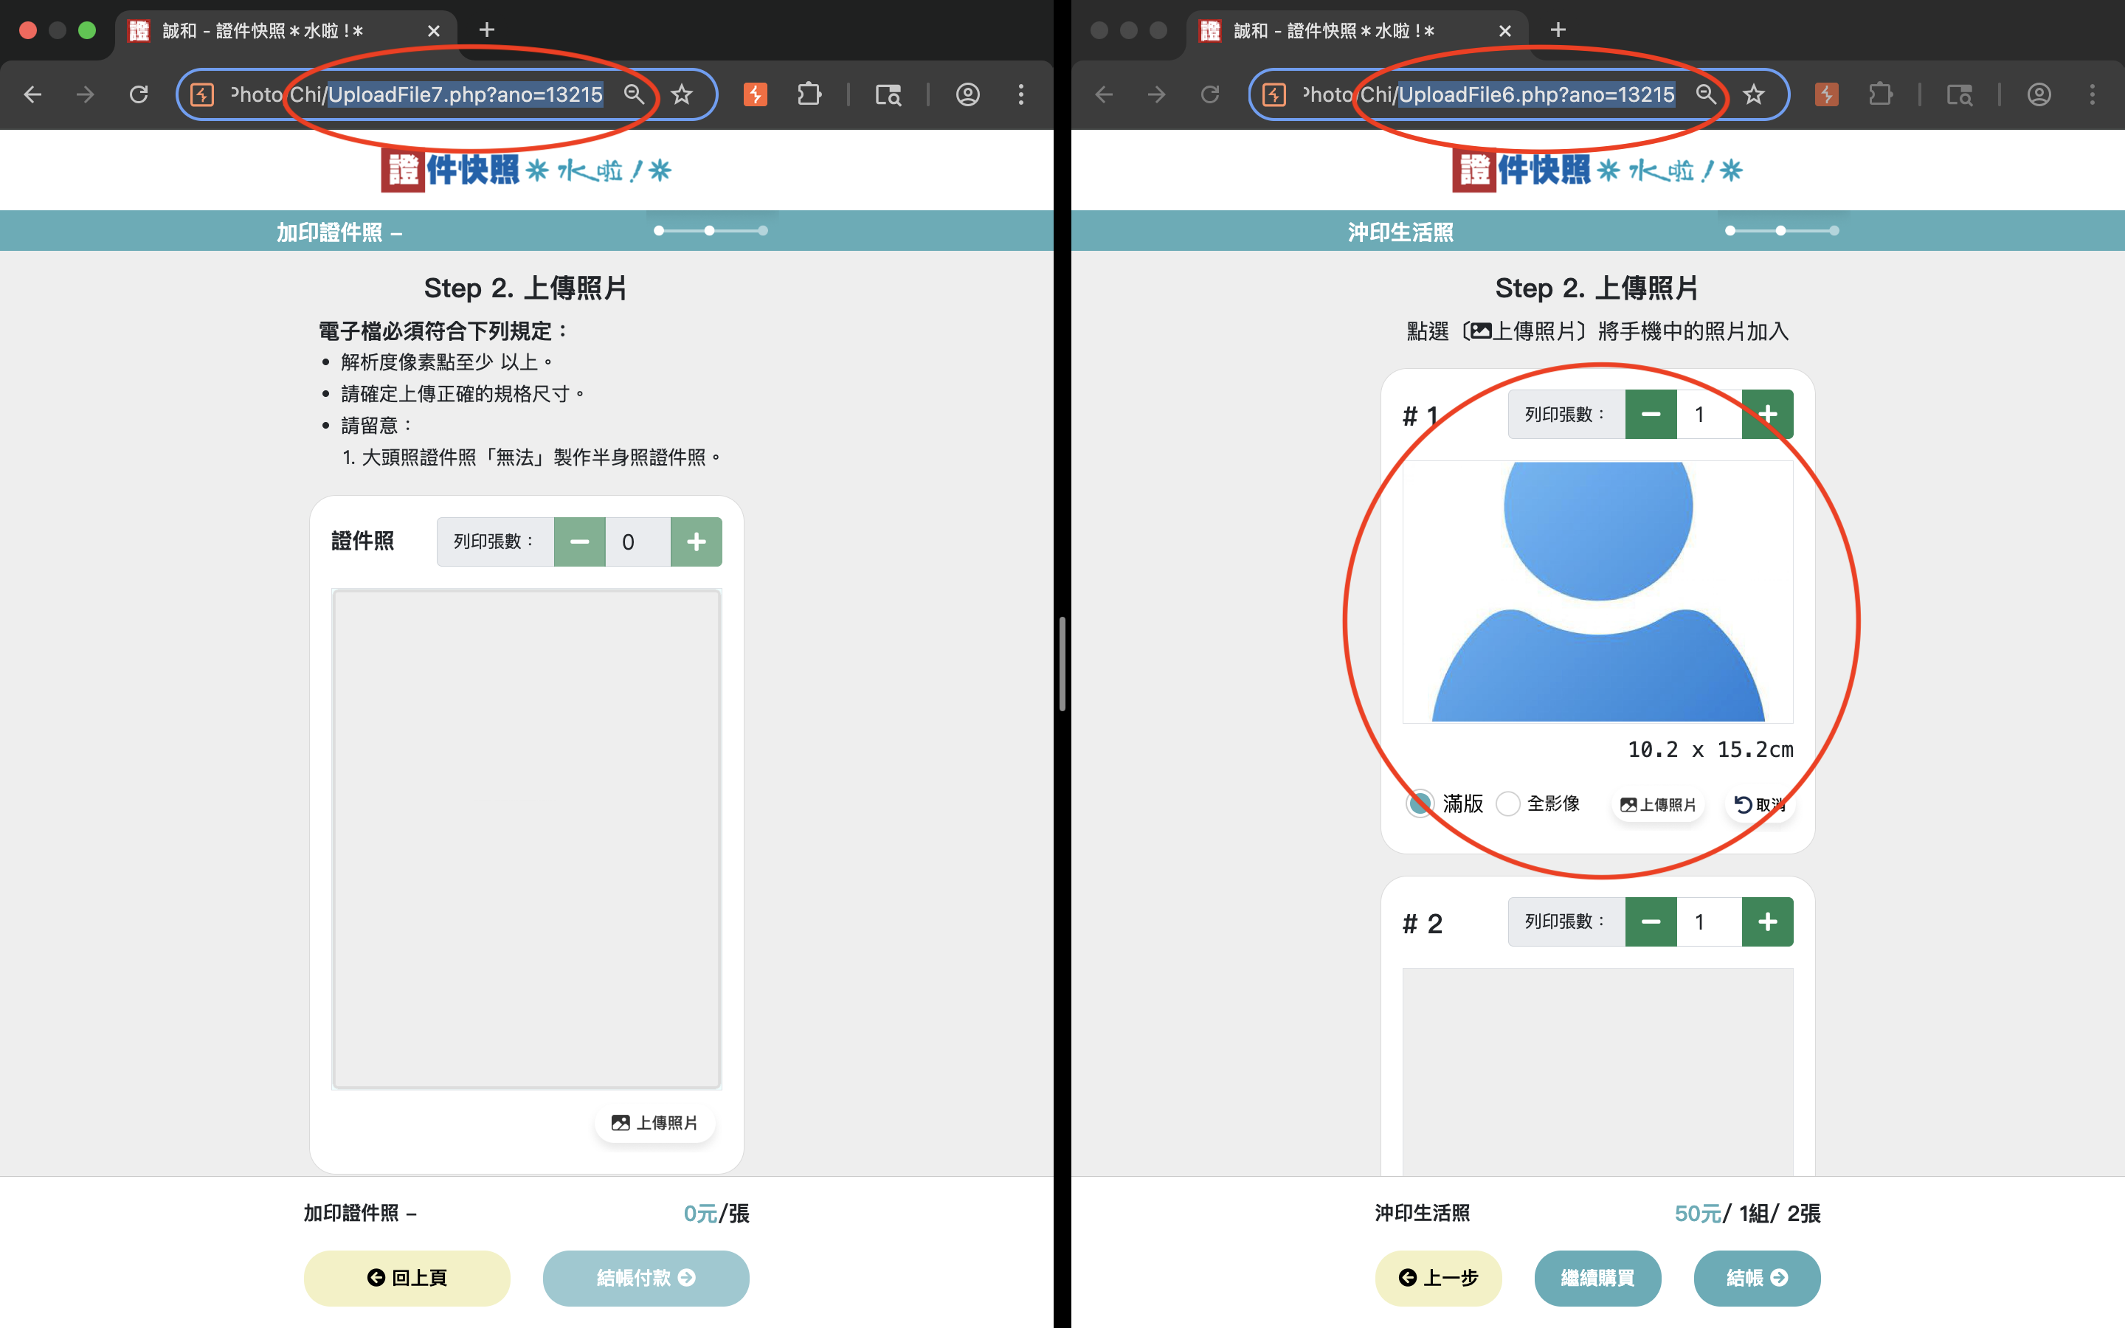
Task: Select 全影像 radio option for photo #1
Action: (x=1507, y=803)
